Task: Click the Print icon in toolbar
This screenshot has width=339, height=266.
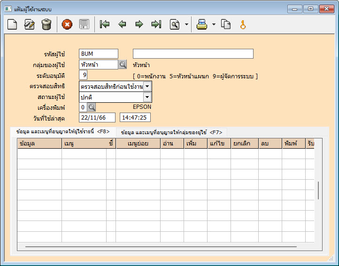Action: coord(202,24)
